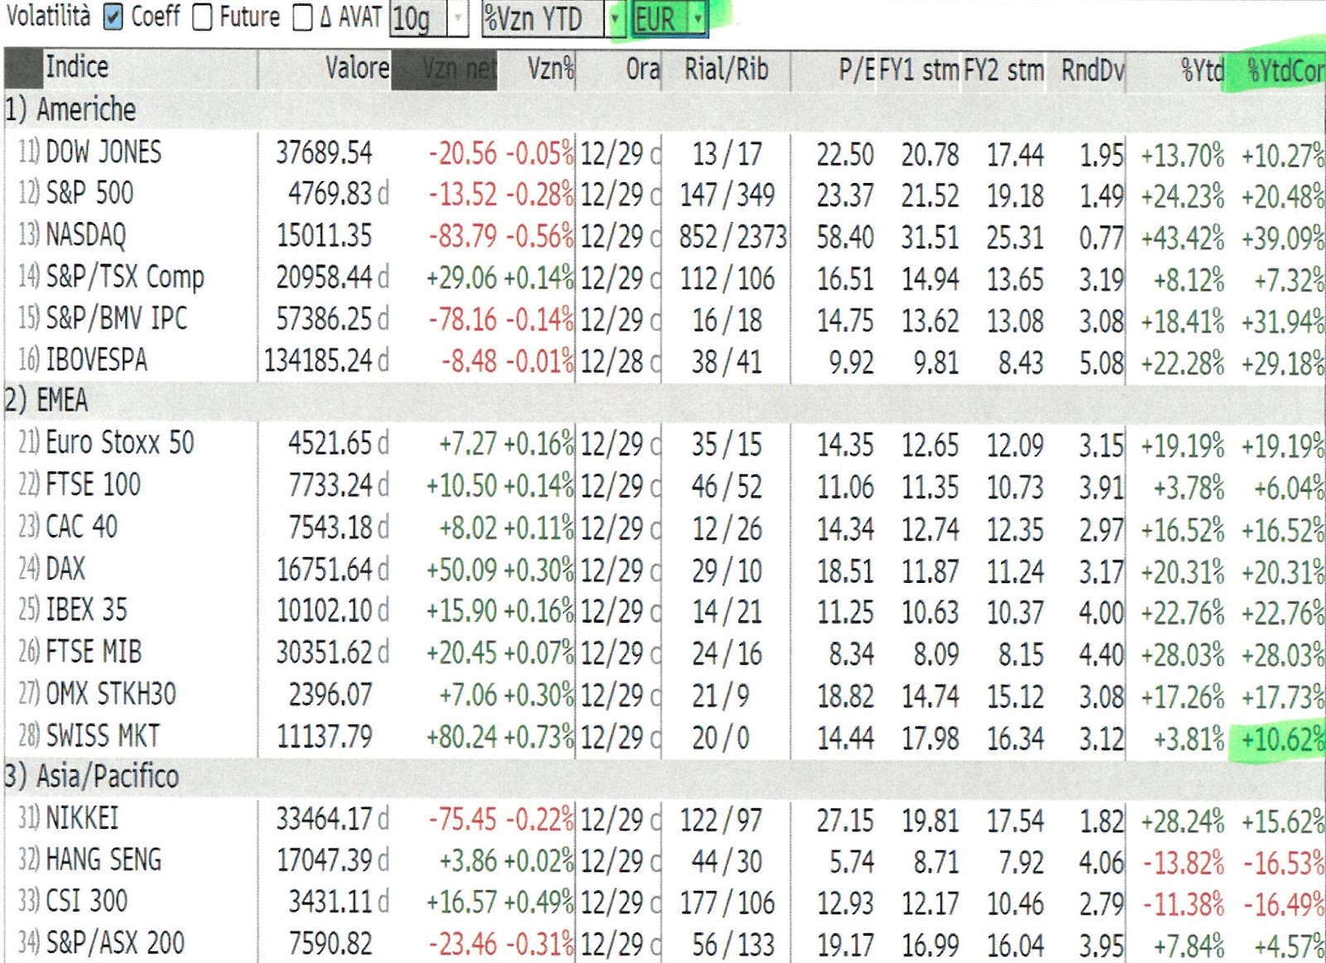
Task: Select the FTSE 100 index
Action: 93,484
